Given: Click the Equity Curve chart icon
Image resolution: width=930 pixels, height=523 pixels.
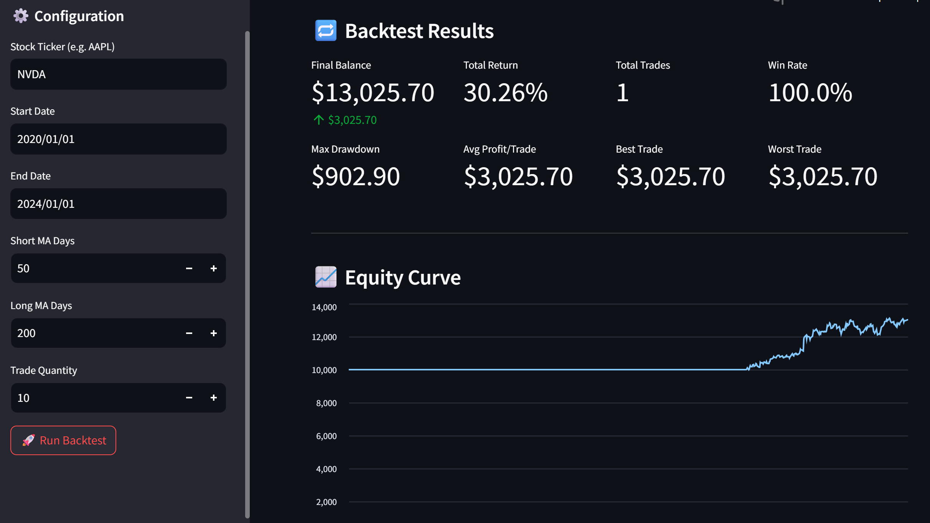Looking at the screenshot, I should tap(326, 277).
